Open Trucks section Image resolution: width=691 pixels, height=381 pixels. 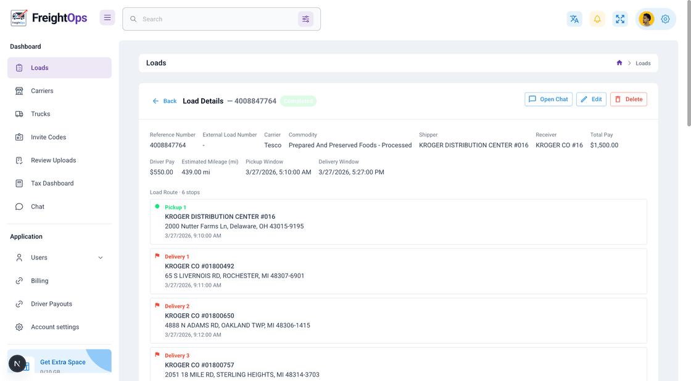point(59,113)
